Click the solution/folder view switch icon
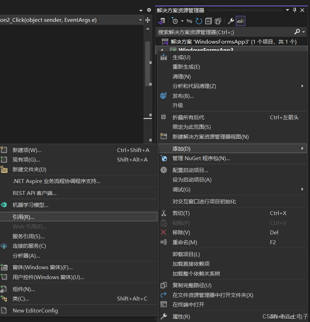The width and height of the screenshot is (310, 322). pos(162,21)
